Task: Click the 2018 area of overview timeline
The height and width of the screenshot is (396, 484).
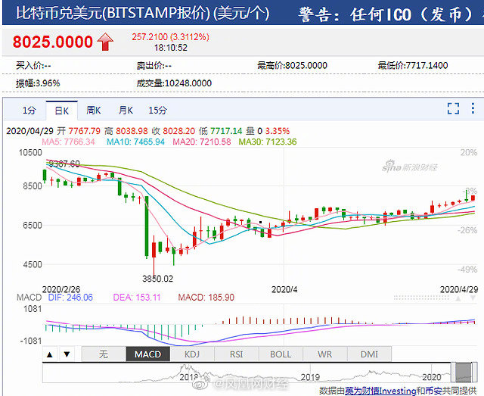Action: [189, 377]
